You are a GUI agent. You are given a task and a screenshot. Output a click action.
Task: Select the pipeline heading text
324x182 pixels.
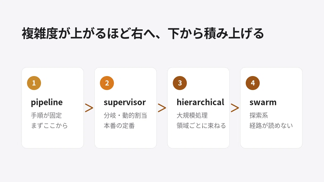(x=47, y=102)
